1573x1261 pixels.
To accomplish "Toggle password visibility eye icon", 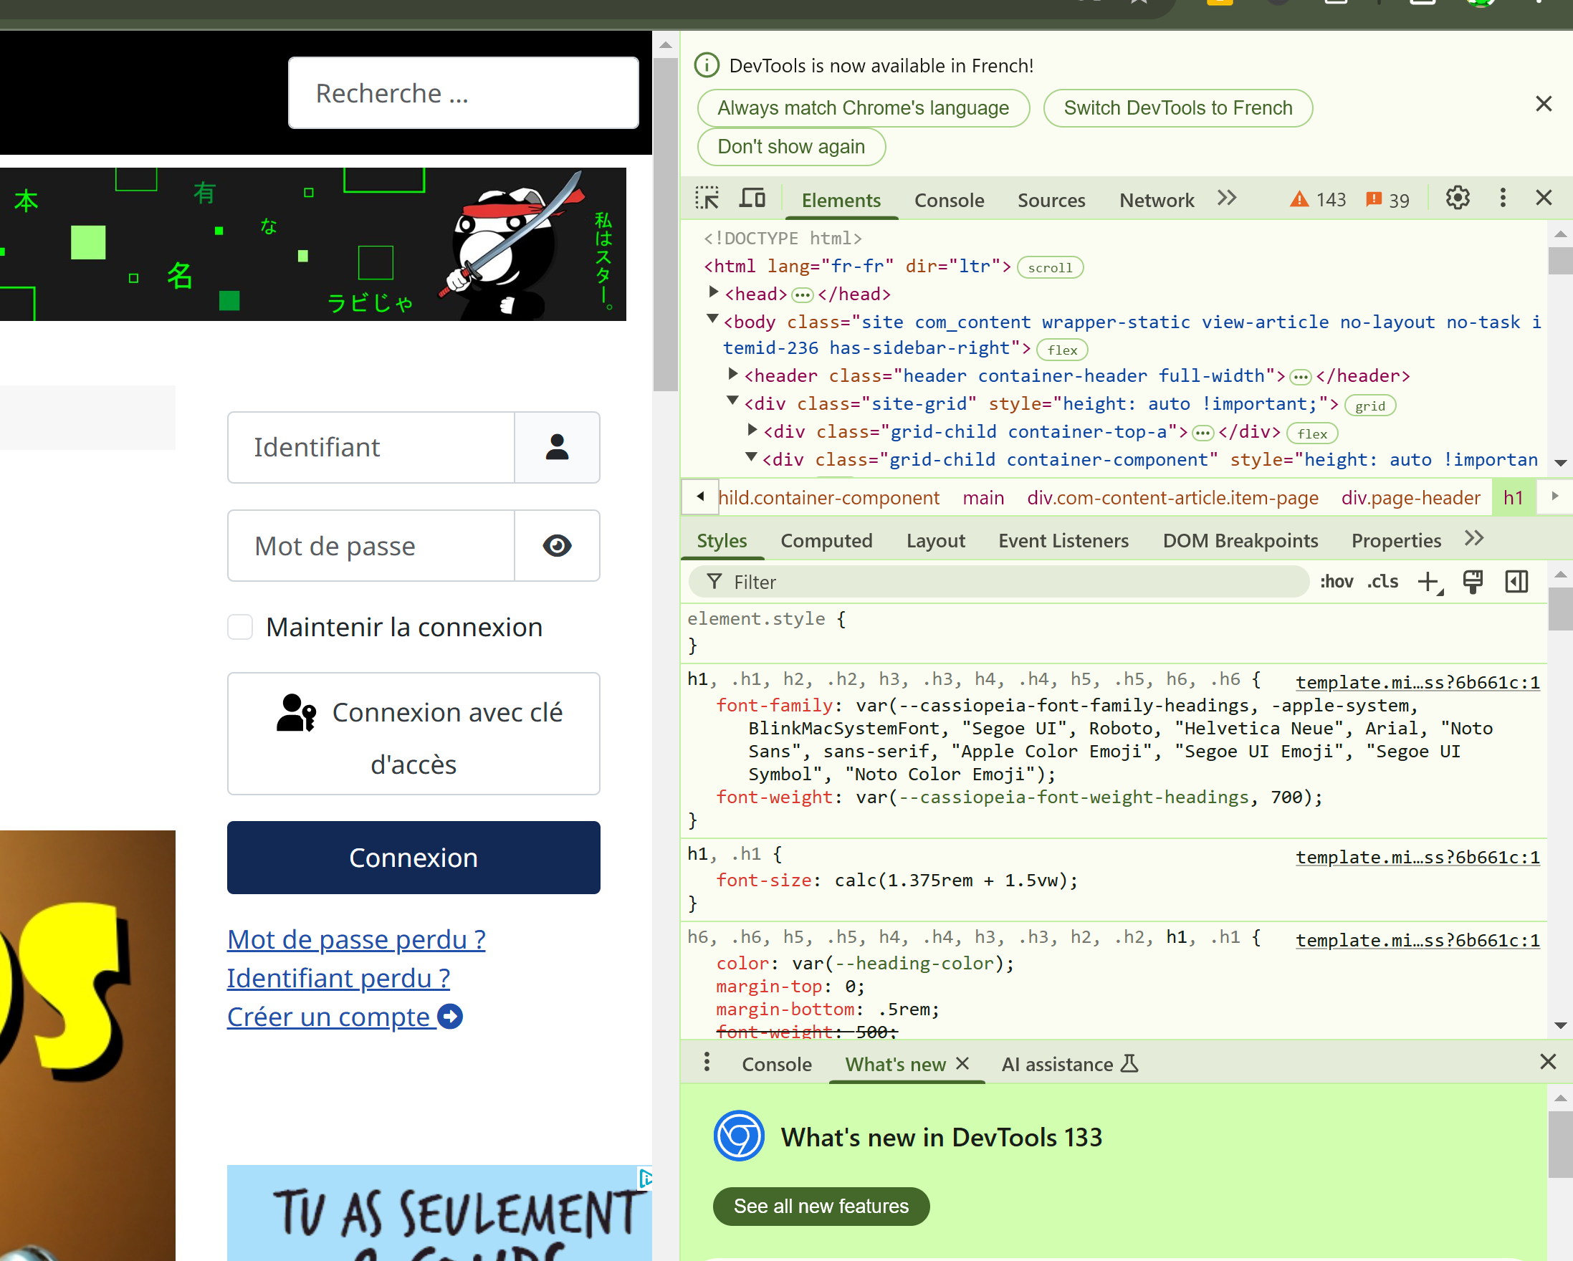I will [557, 545].
